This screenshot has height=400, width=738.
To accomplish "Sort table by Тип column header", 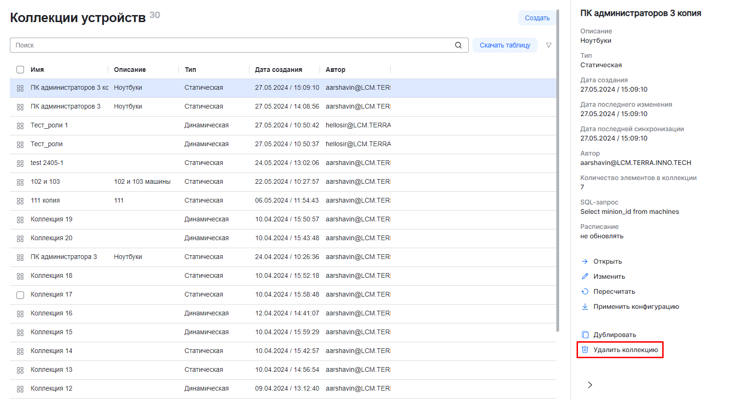I will [190, 70].
